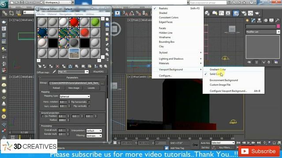Click Play Animation button
Screen dimensions: 282x158
click(249, 143)
